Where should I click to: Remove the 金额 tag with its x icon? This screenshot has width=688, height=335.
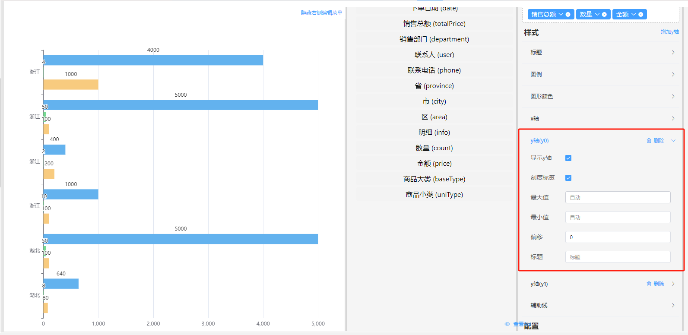pyautogui.click(x=640, y=15)
